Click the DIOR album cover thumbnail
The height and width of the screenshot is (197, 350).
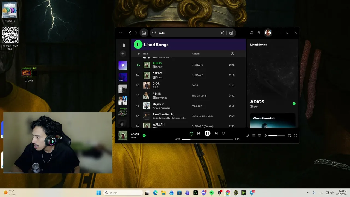pos(147,85)
